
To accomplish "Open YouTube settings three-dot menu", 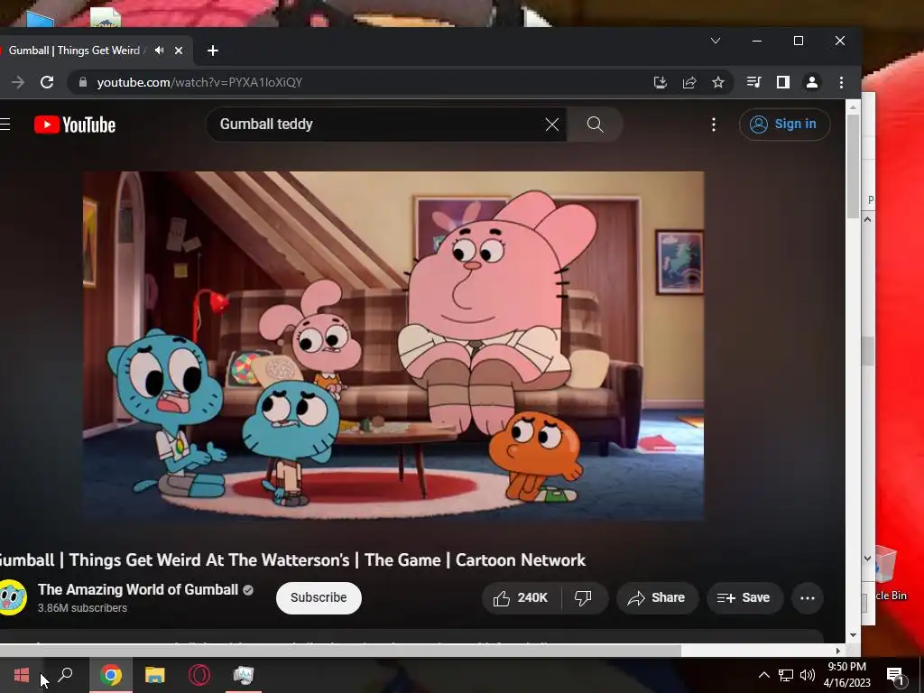I will 714,125.
